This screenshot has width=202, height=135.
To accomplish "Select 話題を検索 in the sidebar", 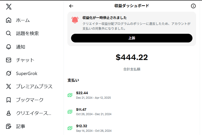I will 27,33.
